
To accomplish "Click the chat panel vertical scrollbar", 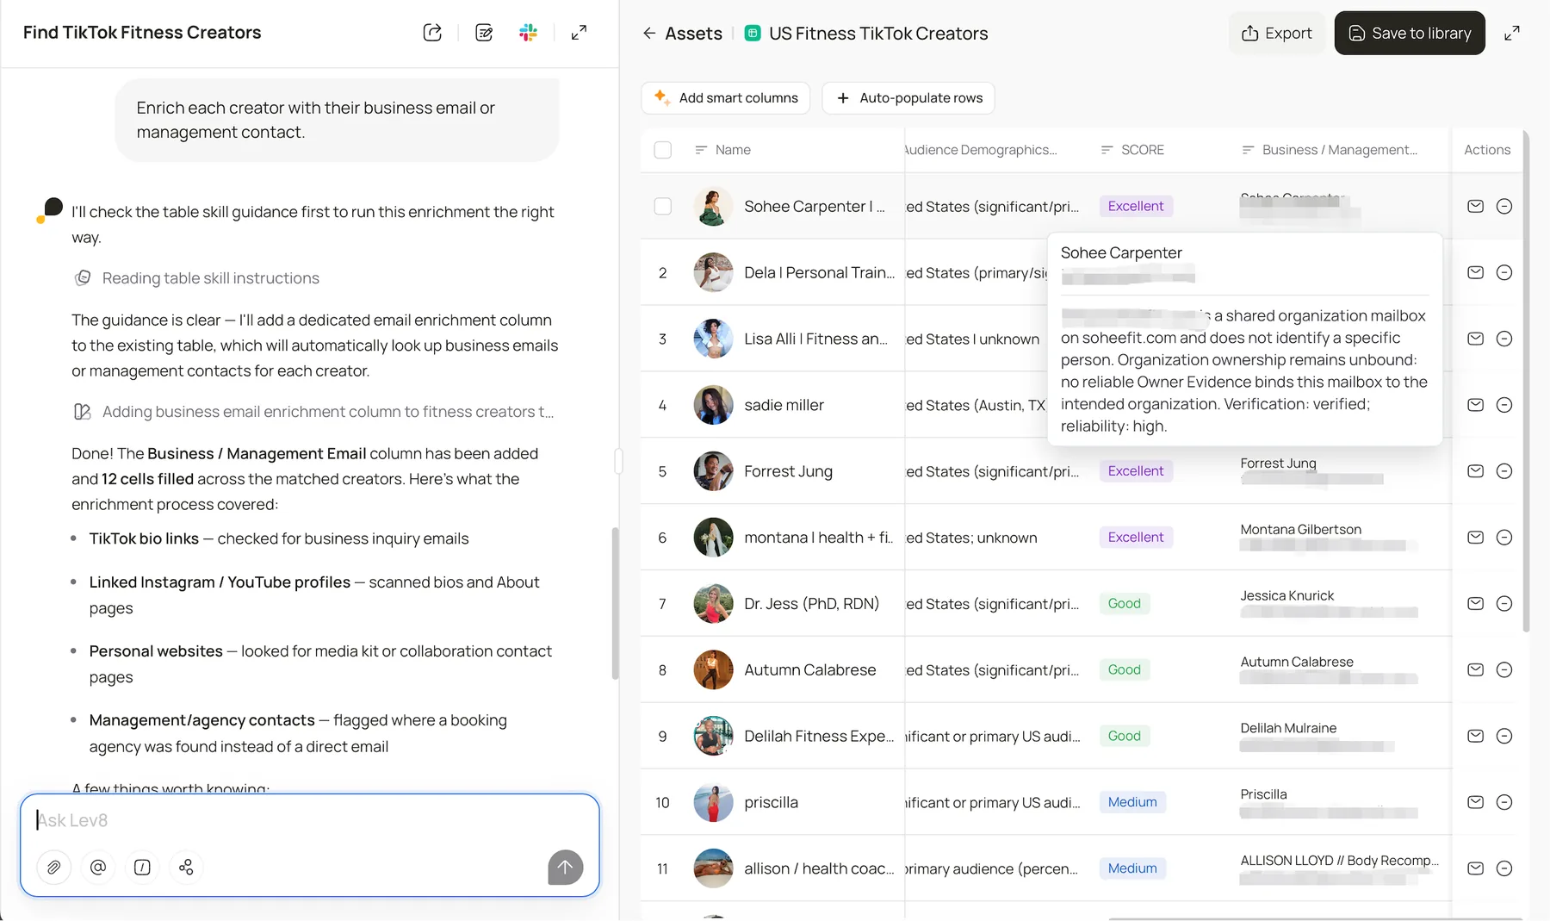I will pos(615,603).
